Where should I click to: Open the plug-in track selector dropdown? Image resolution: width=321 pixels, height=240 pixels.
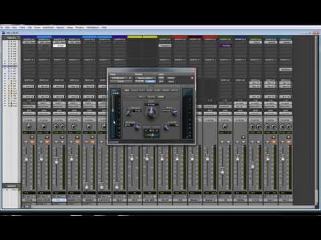tap(120, 78)
